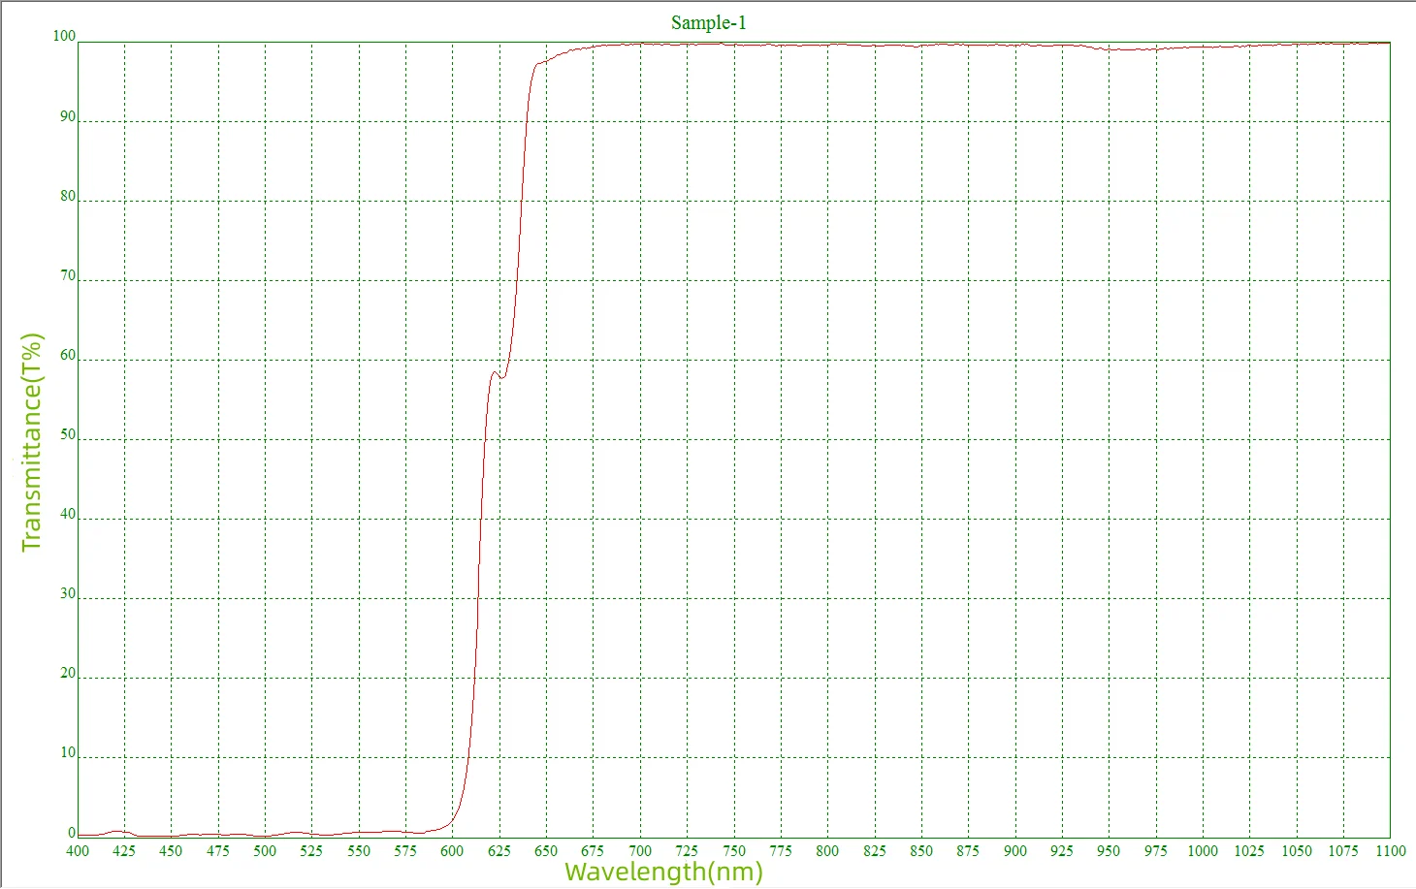
Task: Click the 650 wavelength tick label
Action: 546,850
